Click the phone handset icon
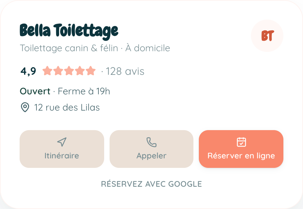Image resolution: width=303 pixels, height=209 pixels. [x=151, y=142]
